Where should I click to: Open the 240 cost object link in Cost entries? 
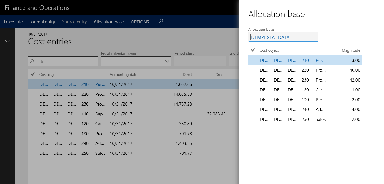(85, 143)
